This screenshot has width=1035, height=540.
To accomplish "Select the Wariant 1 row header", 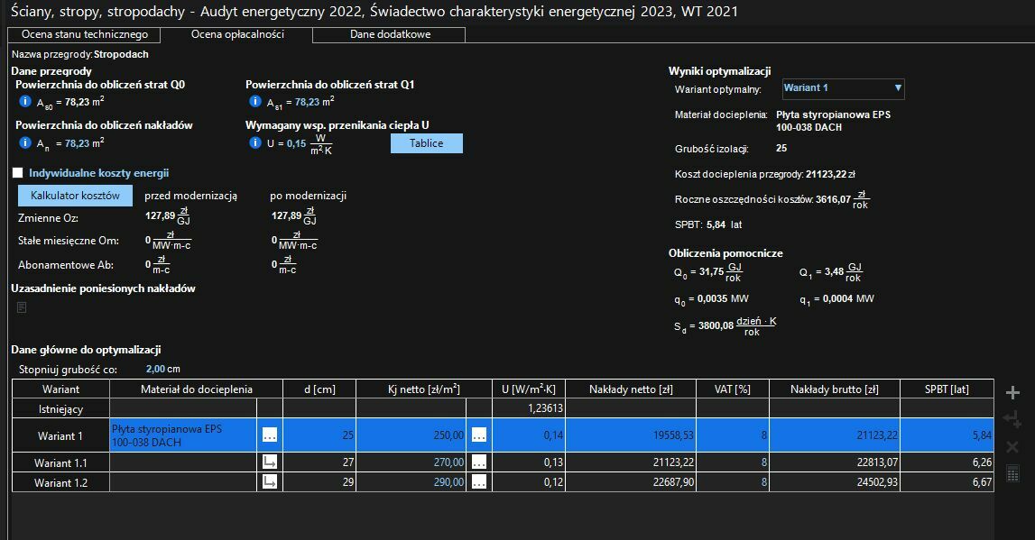I will point(60,435).
